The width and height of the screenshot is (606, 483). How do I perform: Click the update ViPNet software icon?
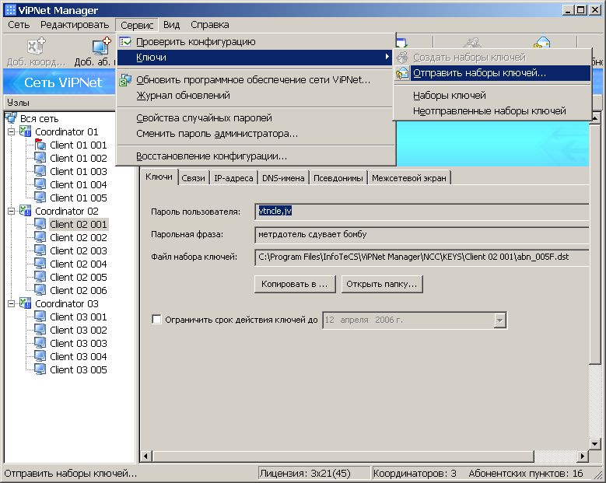[125, 80]
